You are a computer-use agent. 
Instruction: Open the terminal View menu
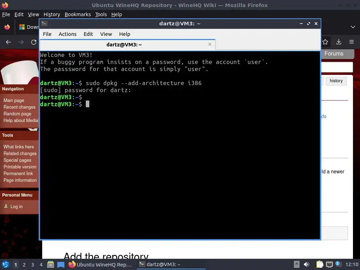106,34
